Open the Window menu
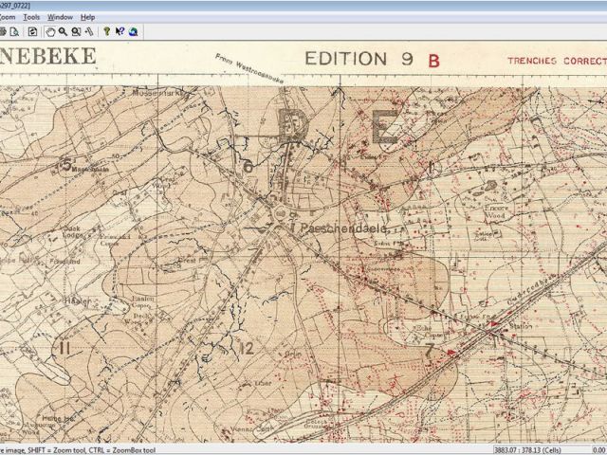 60,17
